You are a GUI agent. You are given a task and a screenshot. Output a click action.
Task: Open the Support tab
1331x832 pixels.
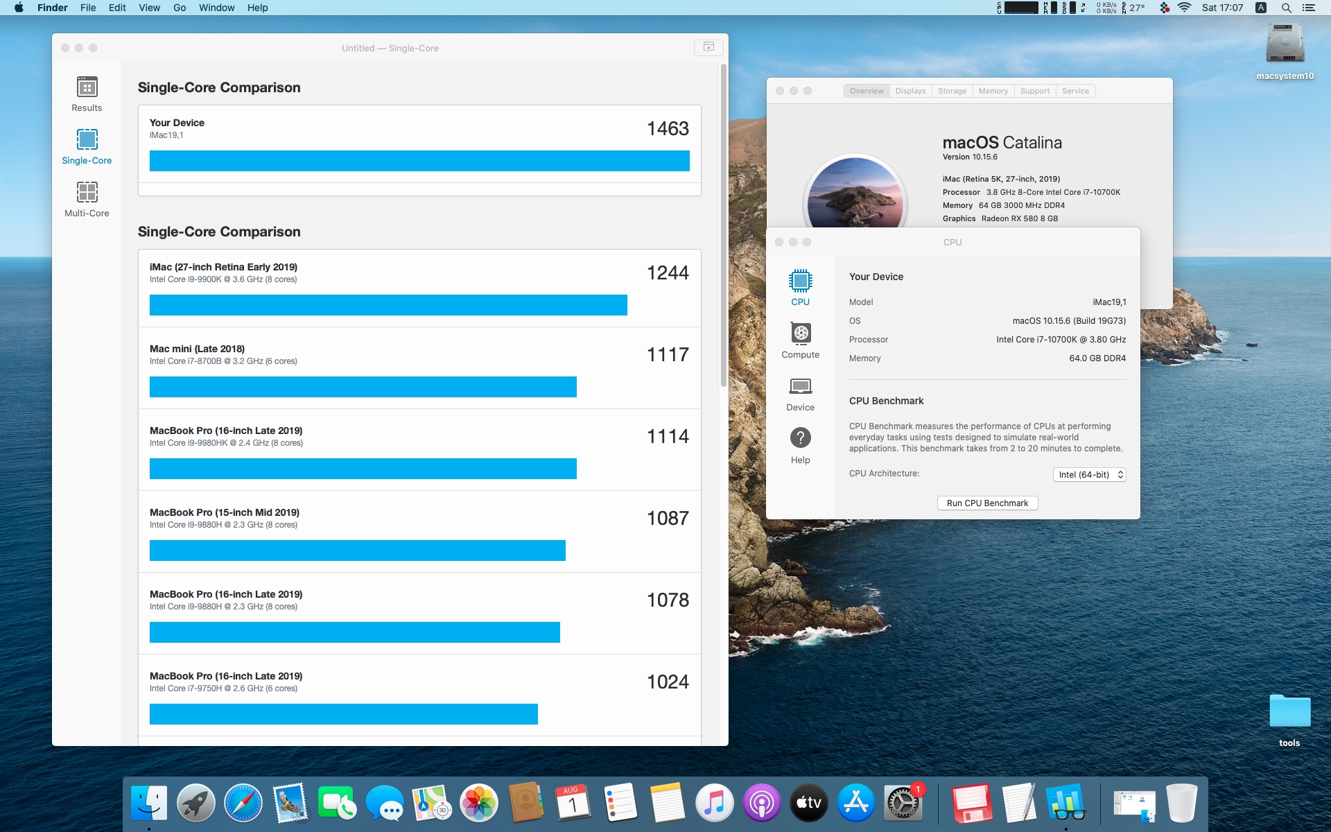tap(1034, 91)
